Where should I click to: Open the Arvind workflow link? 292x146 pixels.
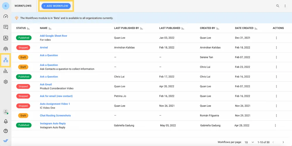[44, 48]
